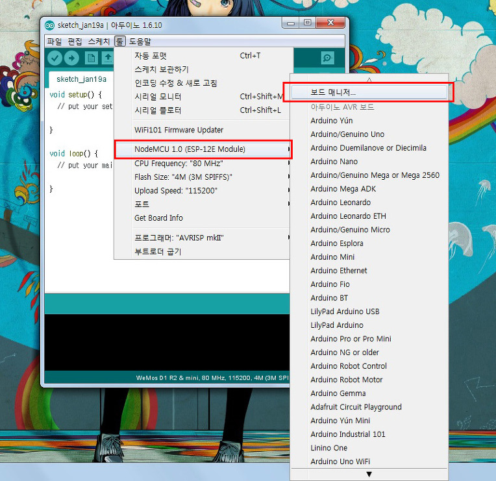
Task: Click the void loop() code line
Action: [x=74, y=153]
